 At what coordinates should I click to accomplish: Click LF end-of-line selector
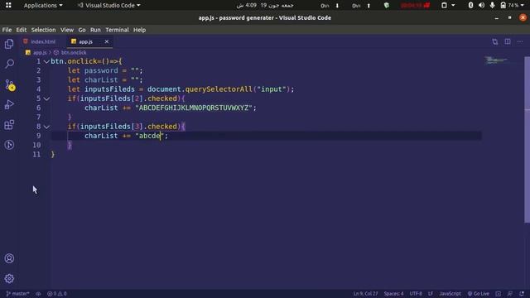[431, 294]
